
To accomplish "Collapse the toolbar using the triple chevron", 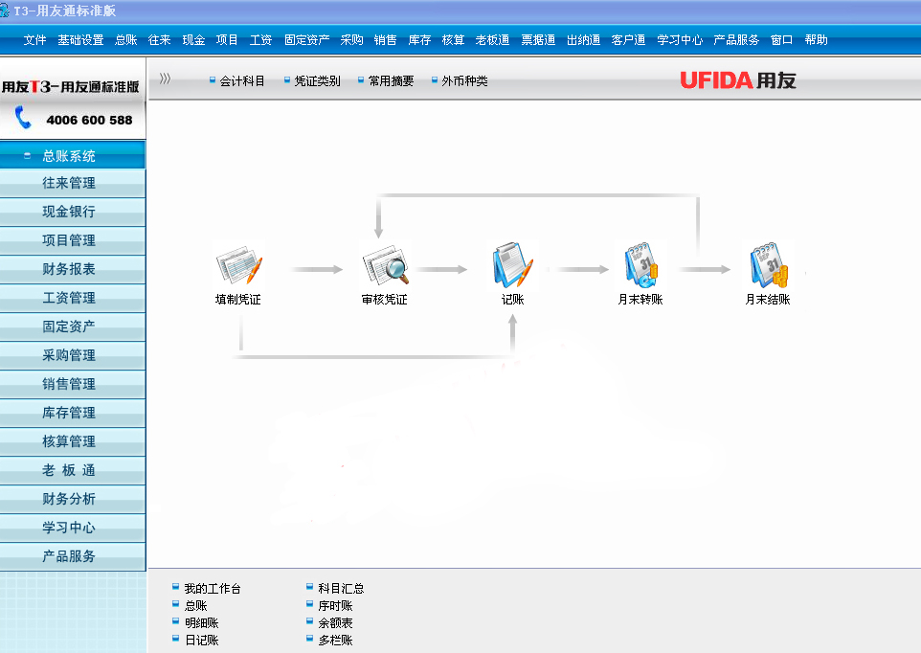I will coord(165,79).
